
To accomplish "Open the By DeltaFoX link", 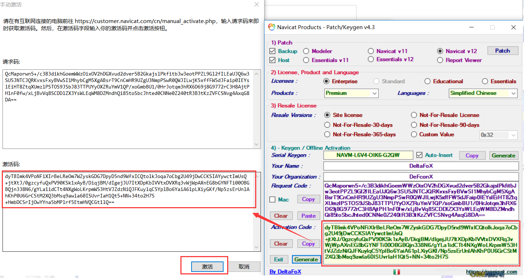I will (x=285, y=272).
